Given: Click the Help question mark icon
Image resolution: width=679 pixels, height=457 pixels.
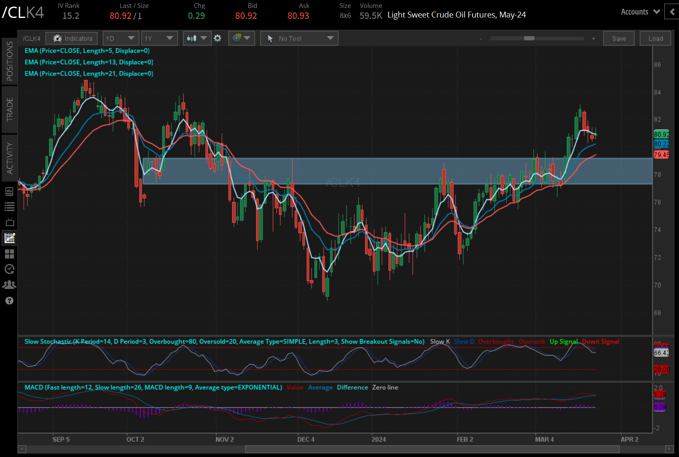Looking at the screenshot, I should coord(10,300).
